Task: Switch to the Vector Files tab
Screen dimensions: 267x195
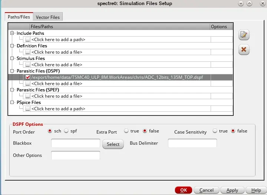Action: pyautogui.click(x=48, y=17)
